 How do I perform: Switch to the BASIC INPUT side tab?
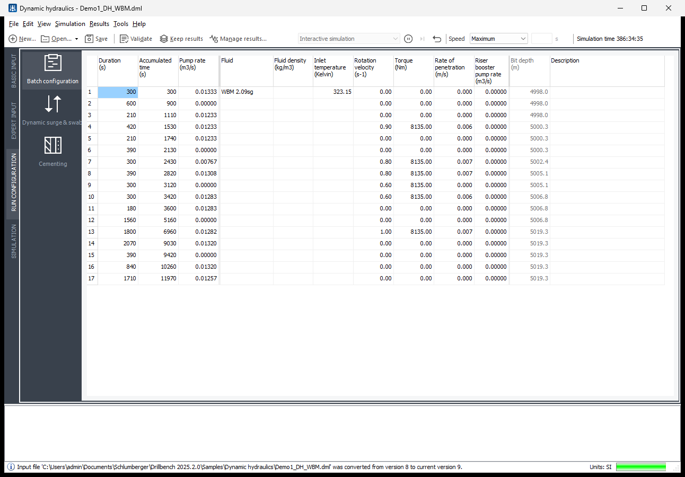14,70
